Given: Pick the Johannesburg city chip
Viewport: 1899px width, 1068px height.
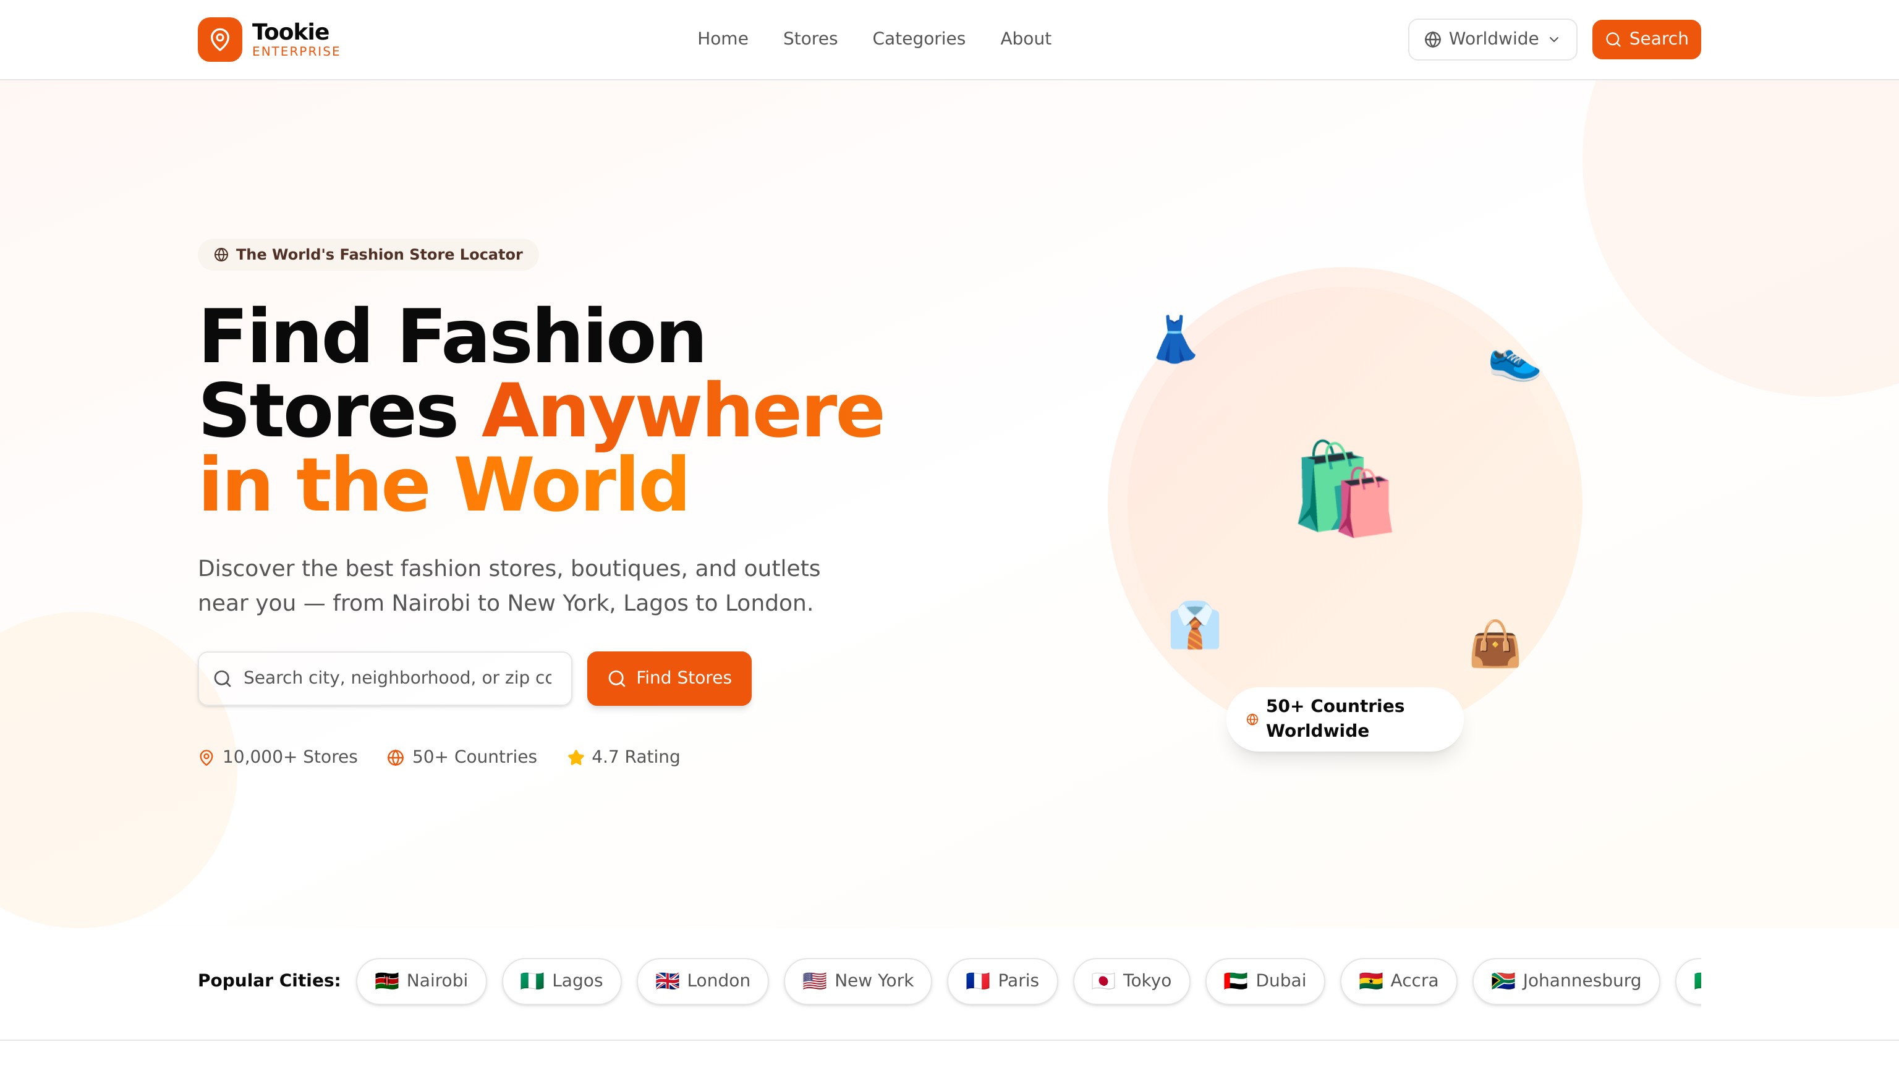Looking at the screenshot, I should tap(1566, 981).
